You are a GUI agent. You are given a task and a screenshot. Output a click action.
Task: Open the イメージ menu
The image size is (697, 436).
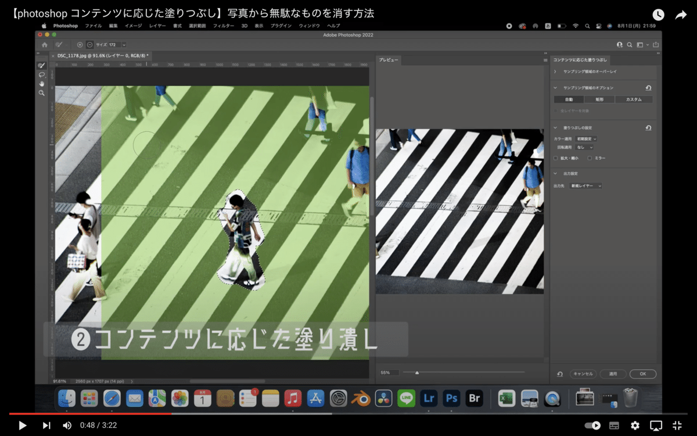click(x=133, y=26)
